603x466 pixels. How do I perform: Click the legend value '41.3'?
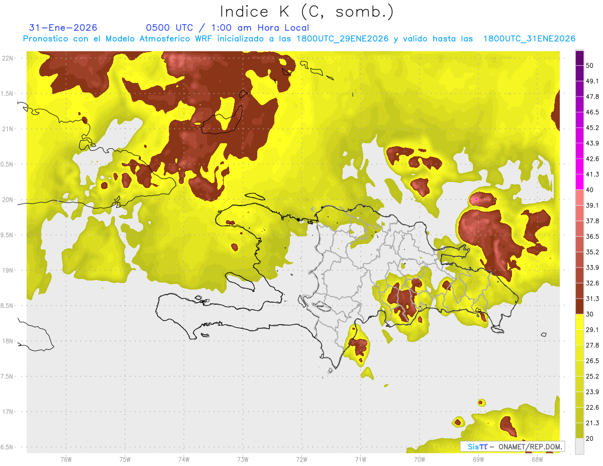coord(593,174)
